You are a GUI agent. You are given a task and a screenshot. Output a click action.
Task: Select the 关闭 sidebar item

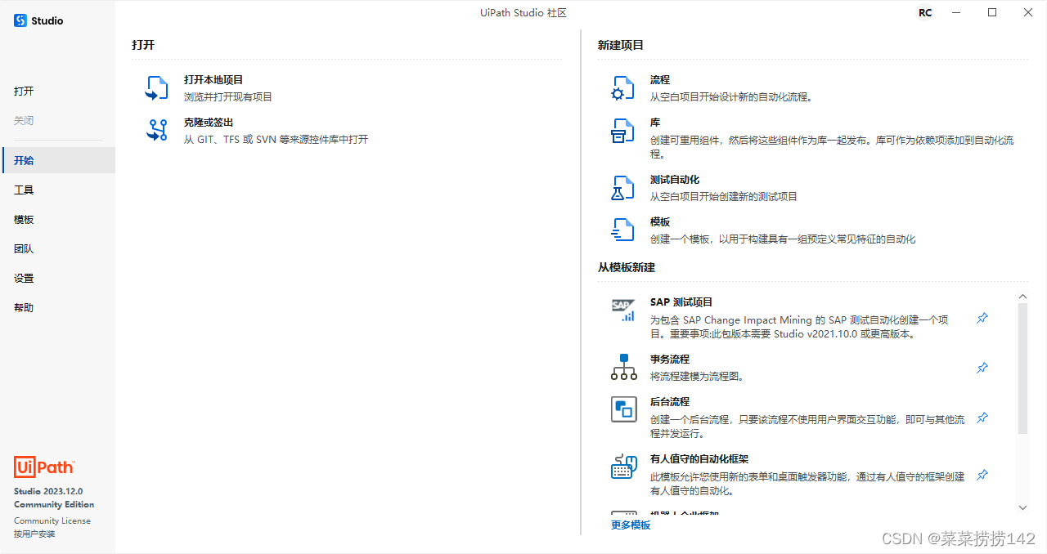[x=57, y=121]
